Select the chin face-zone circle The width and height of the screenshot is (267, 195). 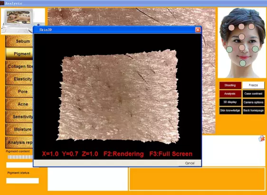pos(243,63)
